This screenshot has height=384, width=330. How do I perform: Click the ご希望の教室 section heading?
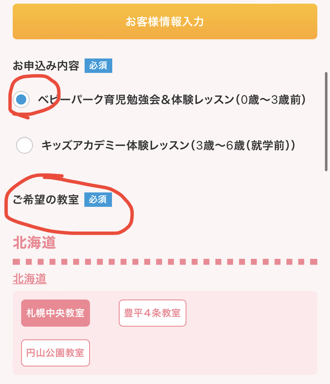click(x=46, y=199)
